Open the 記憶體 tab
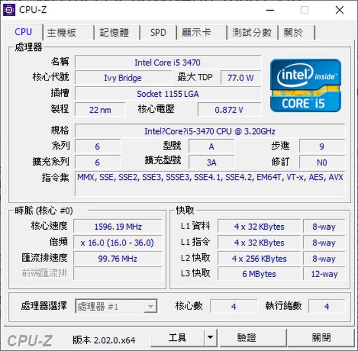 click(114, 32)
